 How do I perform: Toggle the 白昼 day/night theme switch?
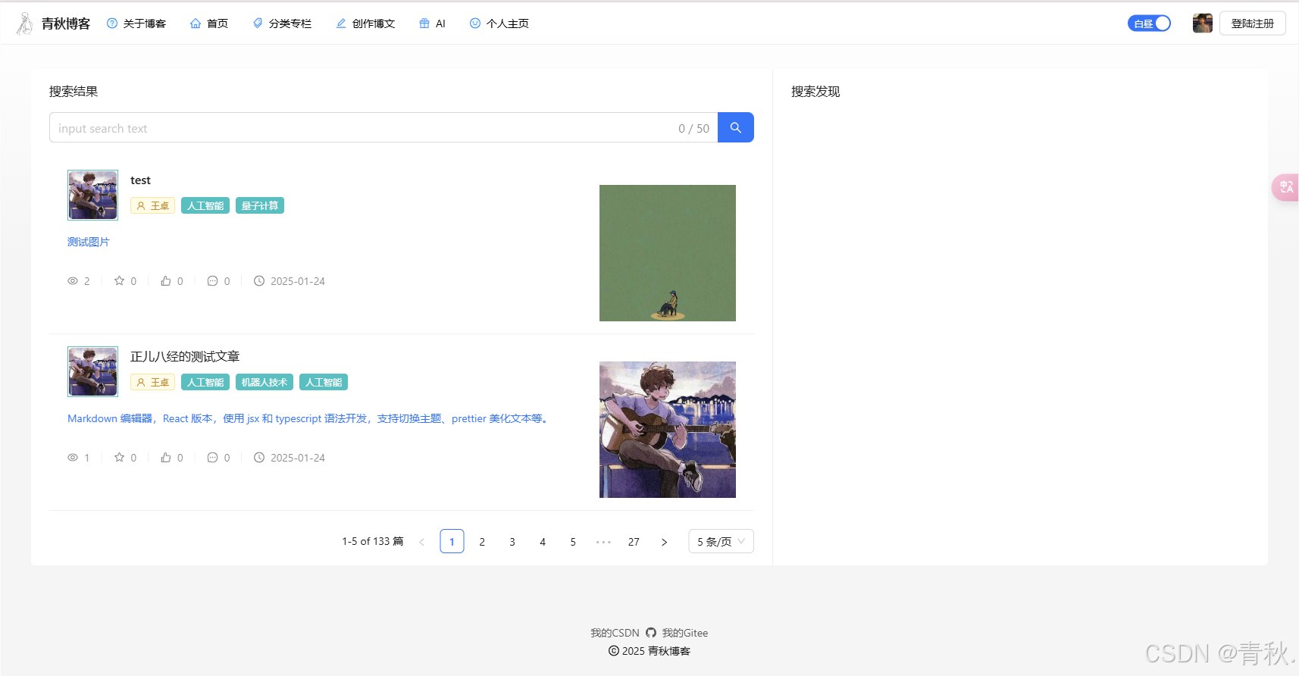pyautogui.click(x=1149, y=23)
